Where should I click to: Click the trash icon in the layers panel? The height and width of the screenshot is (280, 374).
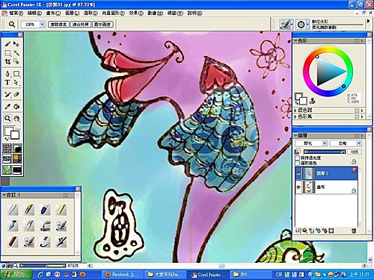coord(354,231)
